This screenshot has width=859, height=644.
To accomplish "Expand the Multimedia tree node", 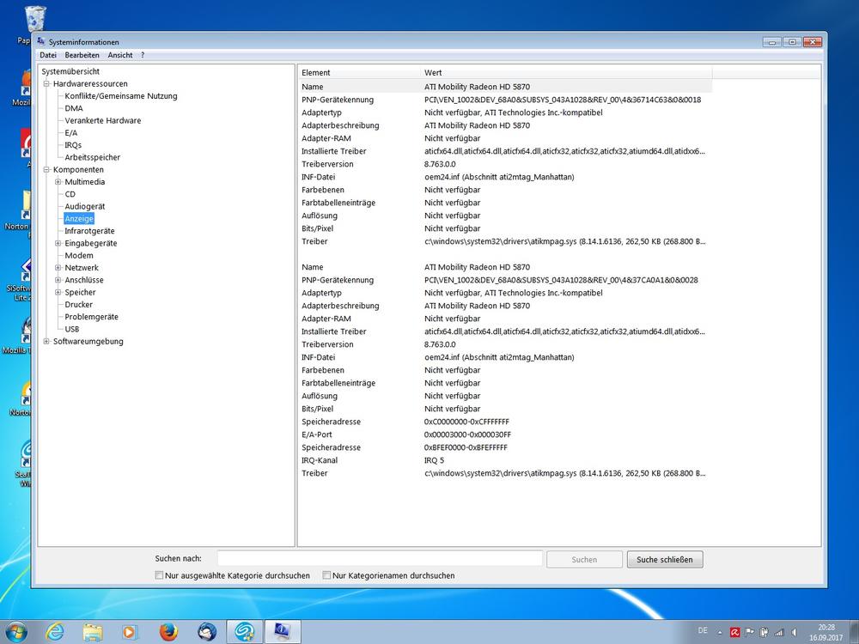I will 58,182.
